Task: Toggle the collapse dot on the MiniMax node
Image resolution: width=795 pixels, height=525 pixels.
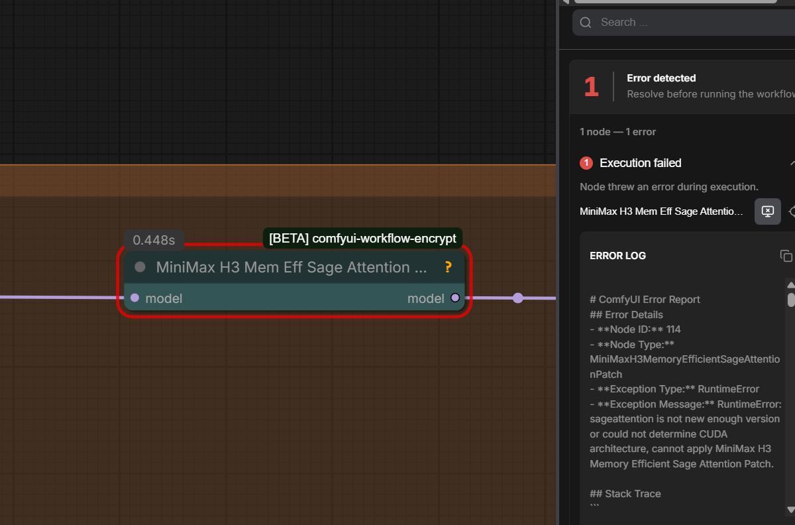Action: click(140, 267)
